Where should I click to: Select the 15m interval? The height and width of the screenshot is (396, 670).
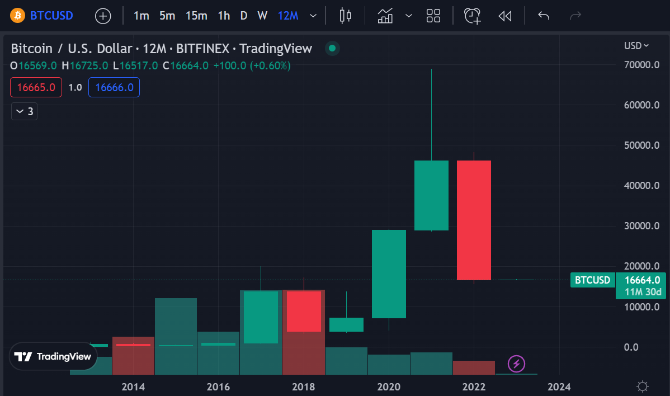196,16
